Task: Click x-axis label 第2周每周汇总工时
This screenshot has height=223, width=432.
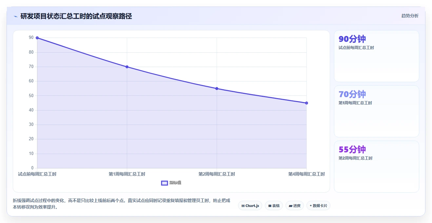Action: tap(217, 174)
